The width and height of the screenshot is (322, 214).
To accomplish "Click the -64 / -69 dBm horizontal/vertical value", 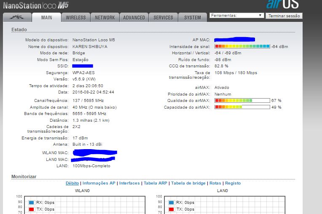I will pos(228,53).
